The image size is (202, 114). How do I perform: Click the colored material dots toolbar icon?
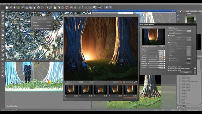67,8
